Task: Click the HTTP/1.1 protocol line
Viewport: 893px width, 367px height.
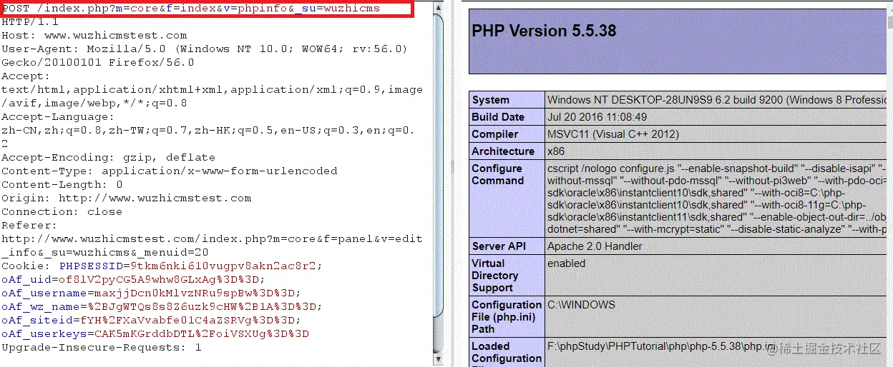Action: pos(30,21)
